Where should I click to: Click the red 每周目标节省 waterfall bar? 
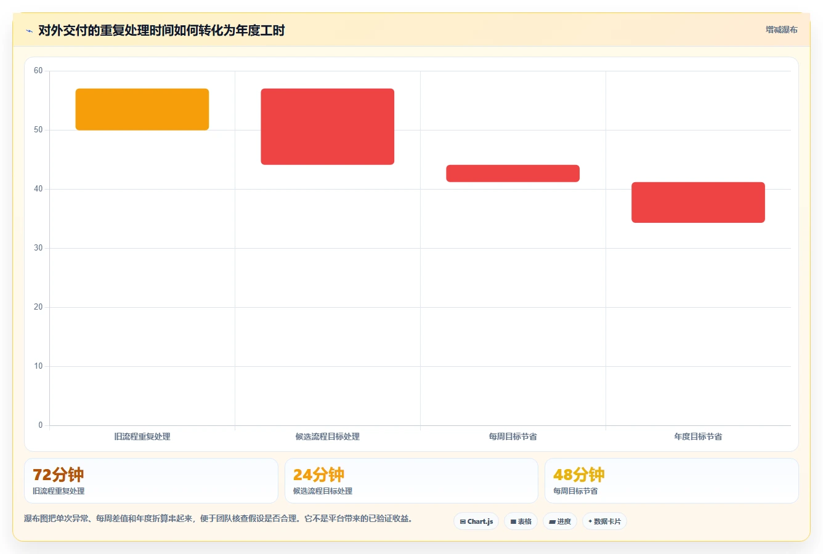pyautogui.click(x=513, y=174)
